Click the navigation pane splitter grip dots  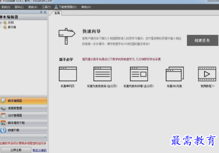click(23, 96)
